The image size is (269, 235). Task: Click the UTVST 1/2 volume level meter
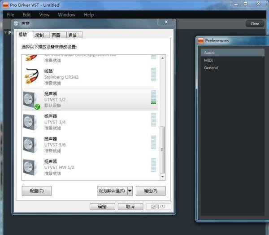[x=153, y=97]
